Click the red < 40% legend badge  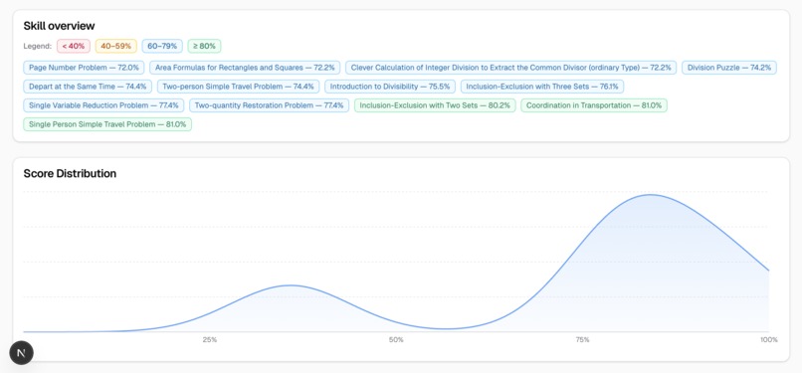coord(74,46)
